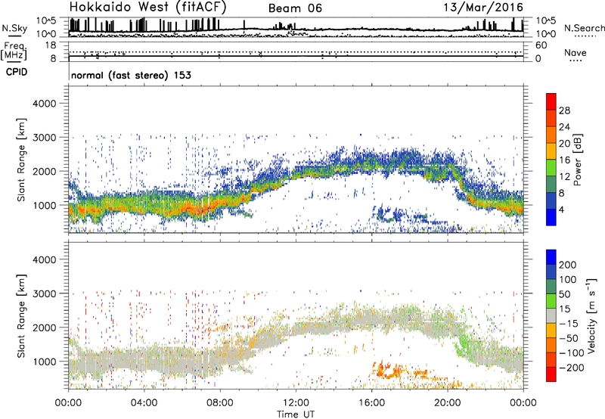
Task: Click the 'Time UT' axis title
Action: click(296, 414)
